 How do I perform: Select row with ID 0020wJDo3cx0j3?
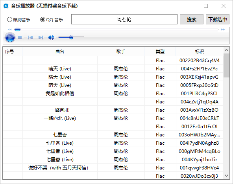(x=113, y=176)
